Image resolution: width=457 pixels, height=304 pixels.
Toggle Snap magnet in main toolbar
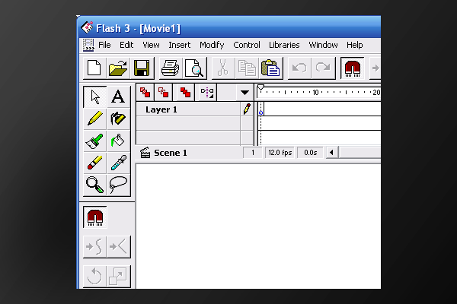[x=353, y=68]
